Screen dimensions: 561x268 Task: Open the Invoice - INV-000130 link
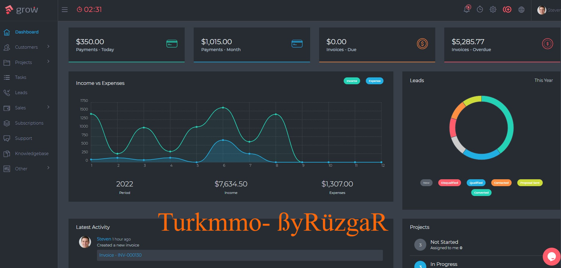120,255
